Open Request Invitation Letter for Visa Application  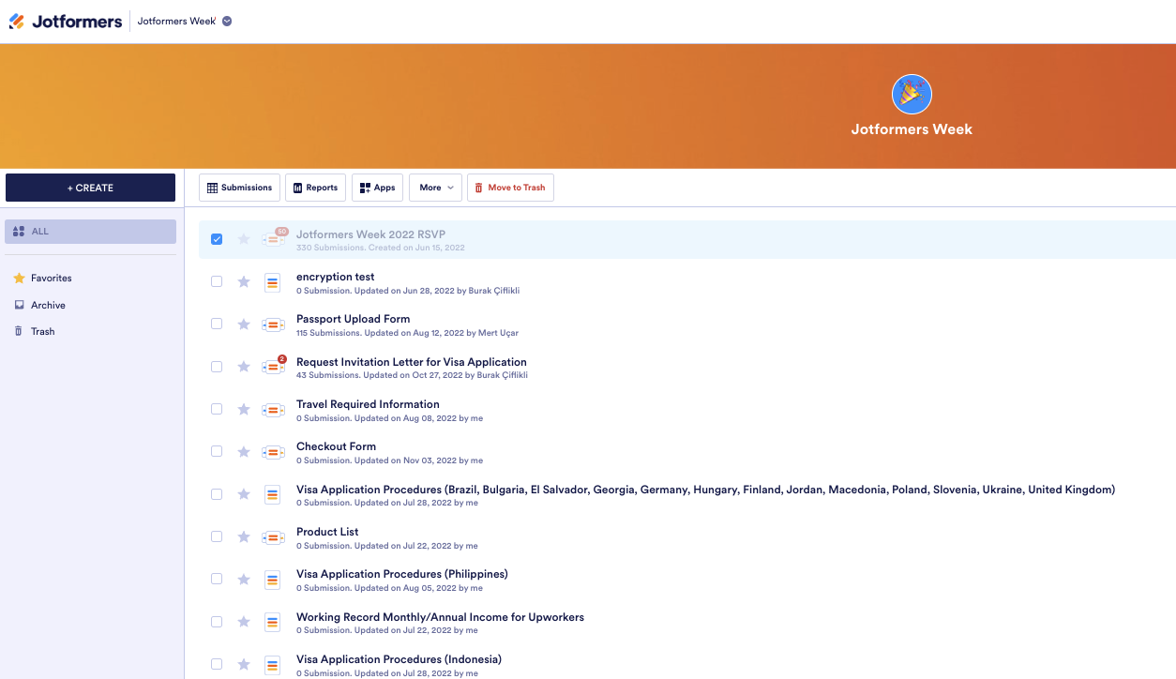[x=412, y=362]
